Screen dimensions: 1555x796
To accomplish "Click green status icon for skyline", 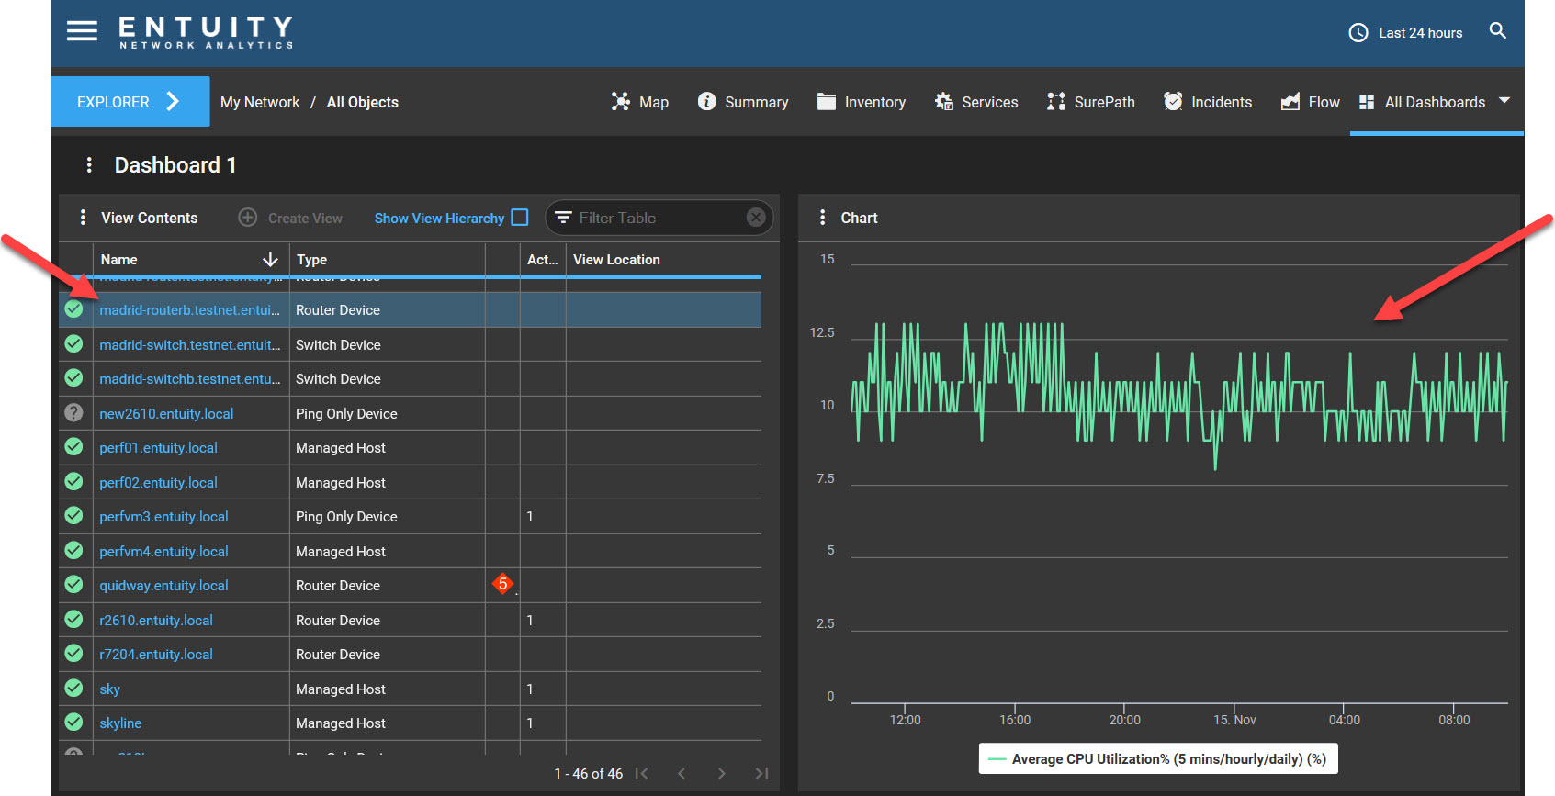I will pyautogui.click(x=73, y=723).
